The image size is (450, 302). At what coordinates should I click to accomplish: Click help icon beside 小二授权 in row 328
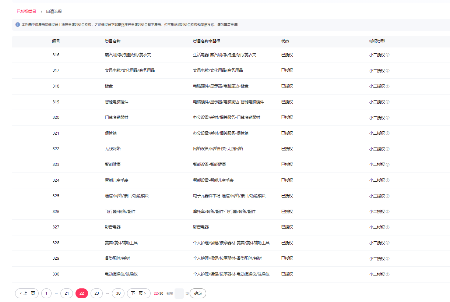[x=387, y=243]
